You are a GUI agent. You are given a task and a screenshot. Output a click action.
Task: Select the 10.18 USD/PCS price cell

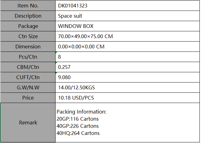point(127,98)
